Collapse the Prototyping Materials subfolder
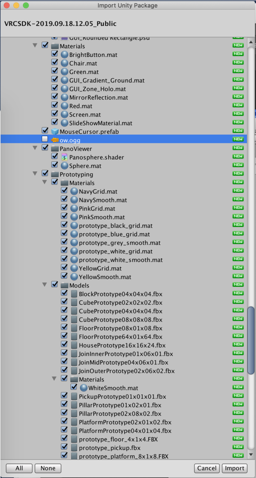Viewport: 256px width, 478px height. [x=45, y=182]
